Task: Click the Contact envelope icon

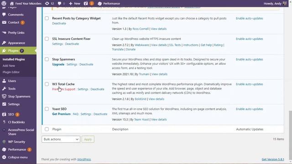Action: pyautogui.click(x=4, y=22)
